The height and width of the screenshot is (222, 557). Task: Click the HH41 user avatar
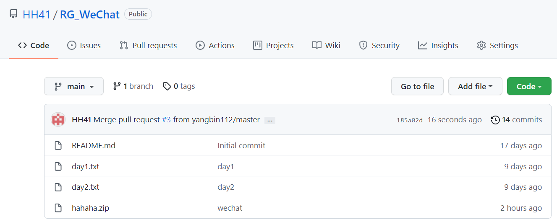click(x=58, y=120)
